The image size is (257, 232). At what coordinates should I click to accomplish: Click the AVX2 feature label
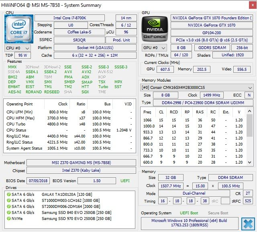pos(86,72)
